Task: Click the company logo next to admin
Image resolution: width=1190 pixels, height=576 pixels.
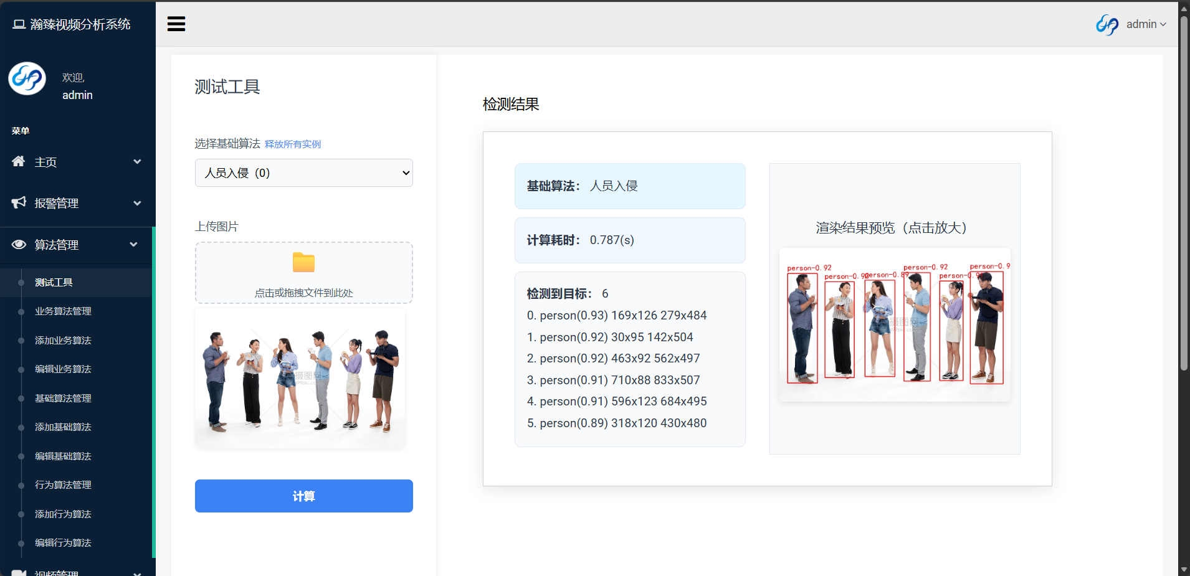Action: click(1107, 24)
